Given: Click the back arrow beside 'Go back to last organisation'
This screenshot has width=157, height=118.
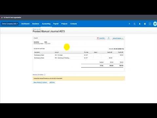Looking at the screenshot, I should [x=2, y=17].
